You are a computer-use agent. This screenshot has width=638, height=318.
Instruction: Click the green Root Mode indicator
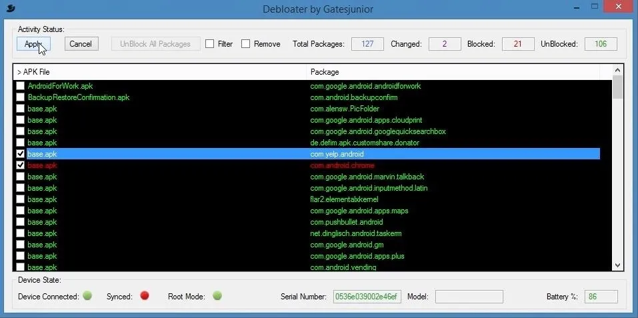(217, 295)
